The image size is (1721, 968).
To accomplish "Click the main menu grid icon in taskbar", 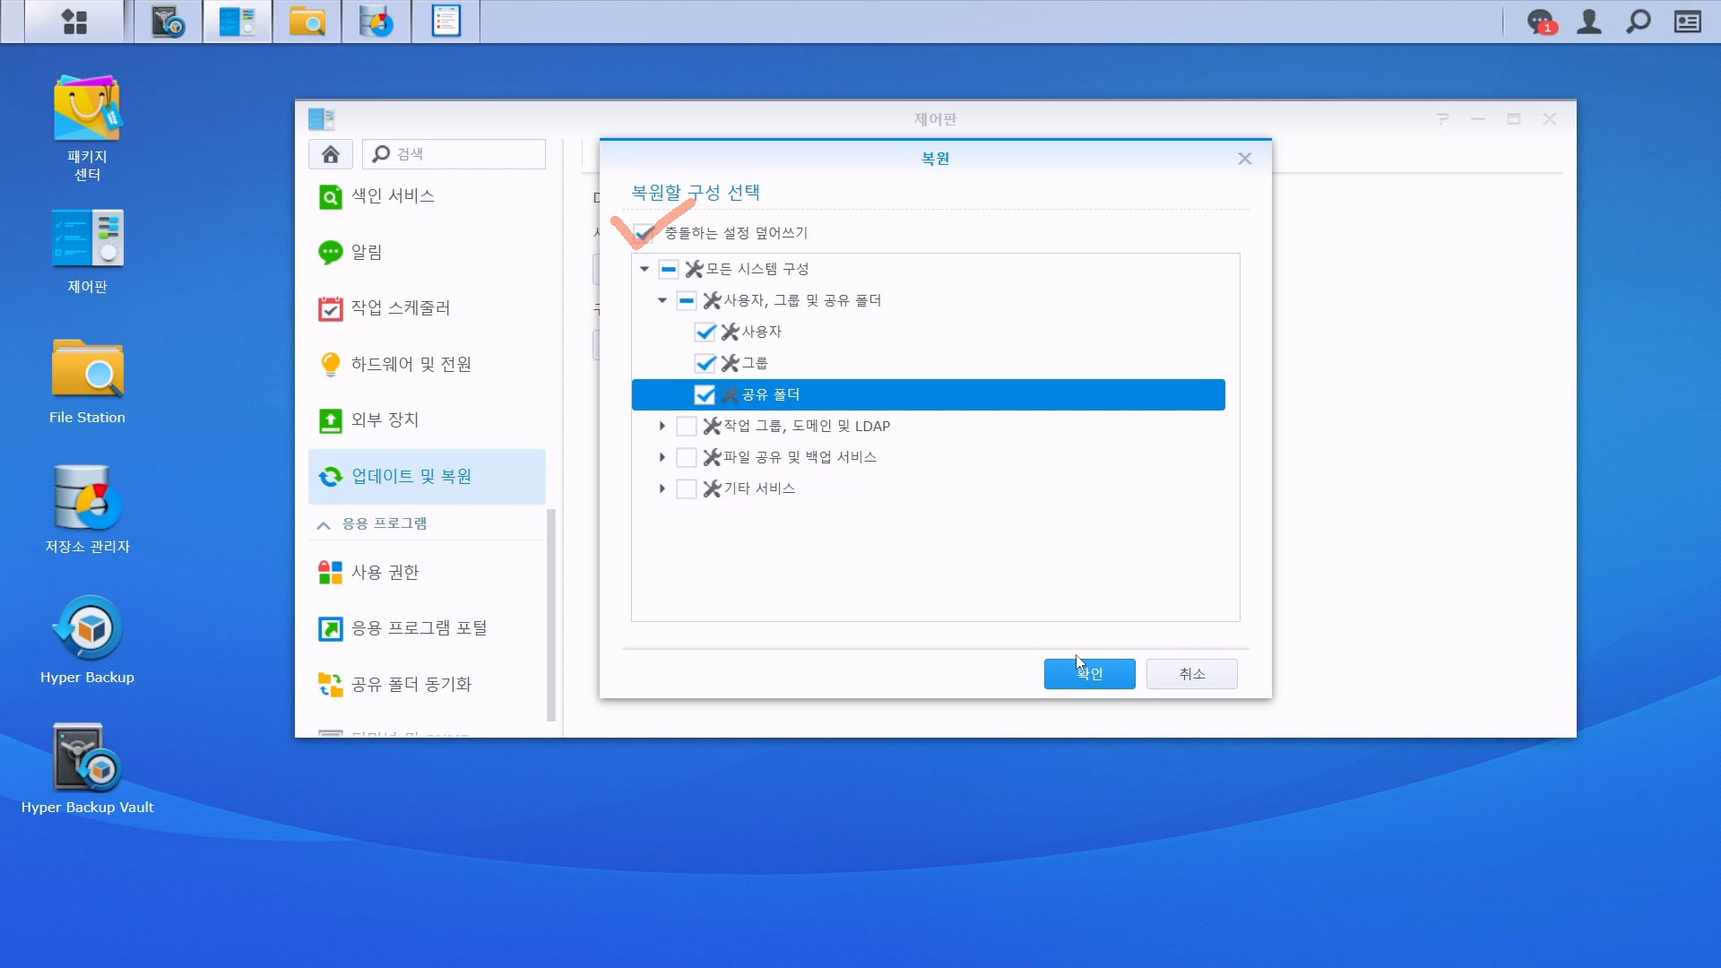I will (x=74, y=22).
